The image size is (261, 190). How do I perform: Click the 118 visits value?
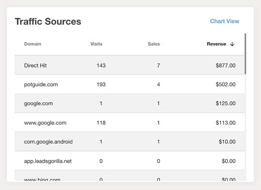[101, 123]
